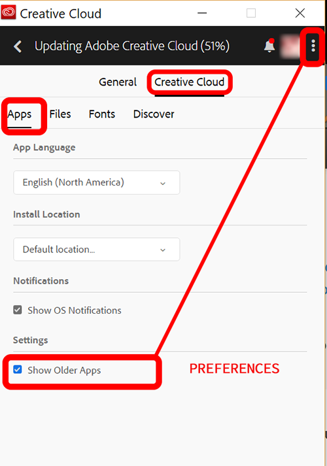Toggle the Show OS Notifications checkbox
This screenshot has height=466, width=327.
pyautogui.click(x=18, y=310)
